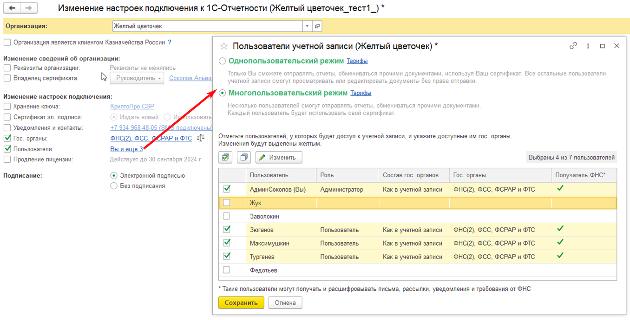Click the back navigation arrow
The height and width of the screenshot is (320, 630).
(x=13, y=8)
